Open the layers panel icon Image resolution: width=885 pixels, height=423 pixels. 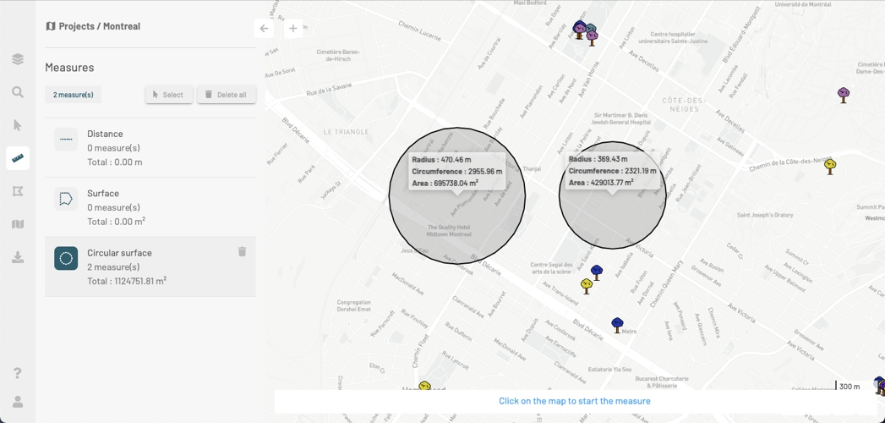click(18, 59)
